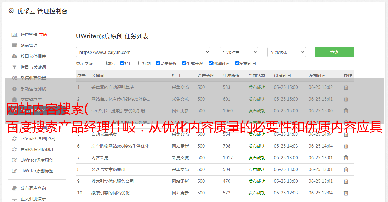Click the monitor icon for 正文识别演示

click(x=14, y=199)
